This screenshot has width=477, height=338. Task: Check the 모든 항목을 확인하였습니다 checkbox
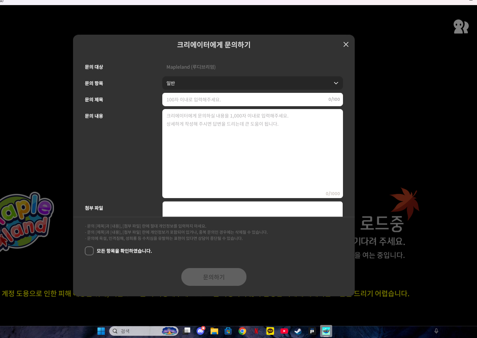pyautogui.click(x=89, y=251)
